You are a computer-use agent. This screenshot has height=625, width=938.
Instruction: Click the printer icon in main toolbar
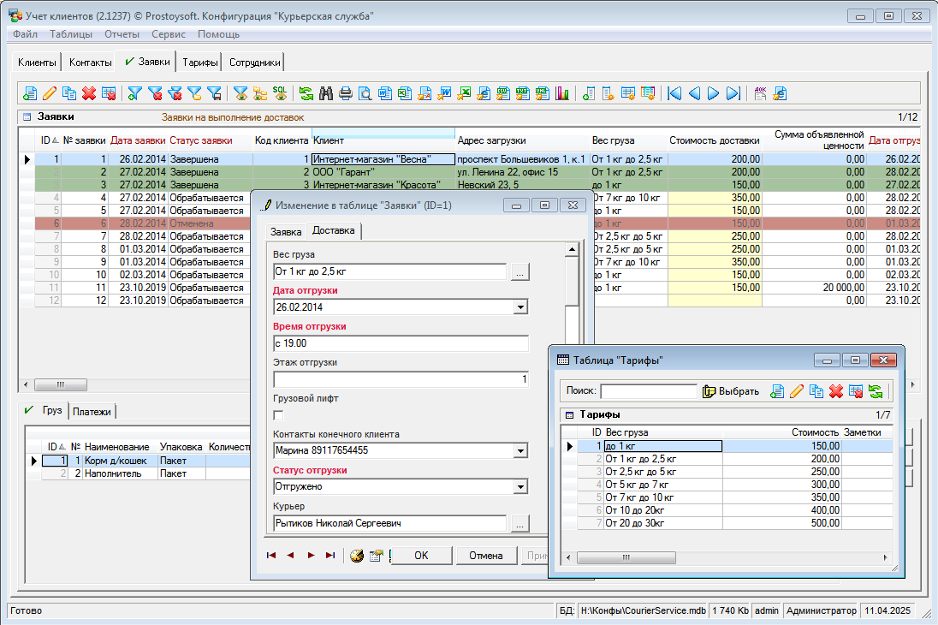[x=346, y=93]
